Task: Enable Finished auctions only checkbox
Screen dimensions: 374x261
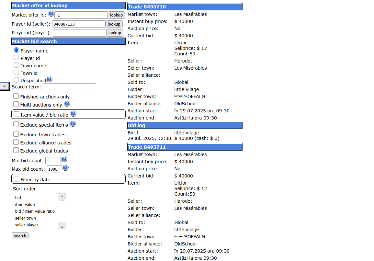Action: point(16,96)
